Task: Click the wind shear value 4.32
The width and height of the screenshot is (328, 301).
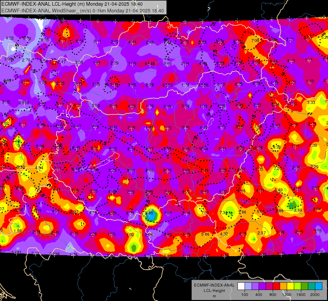Action: pyautogui.click(x=224, y=234)
